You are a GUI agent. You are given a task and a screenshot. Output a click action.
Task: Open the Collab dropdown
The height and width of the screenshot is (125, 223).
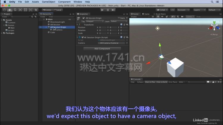tap(162, 10)
